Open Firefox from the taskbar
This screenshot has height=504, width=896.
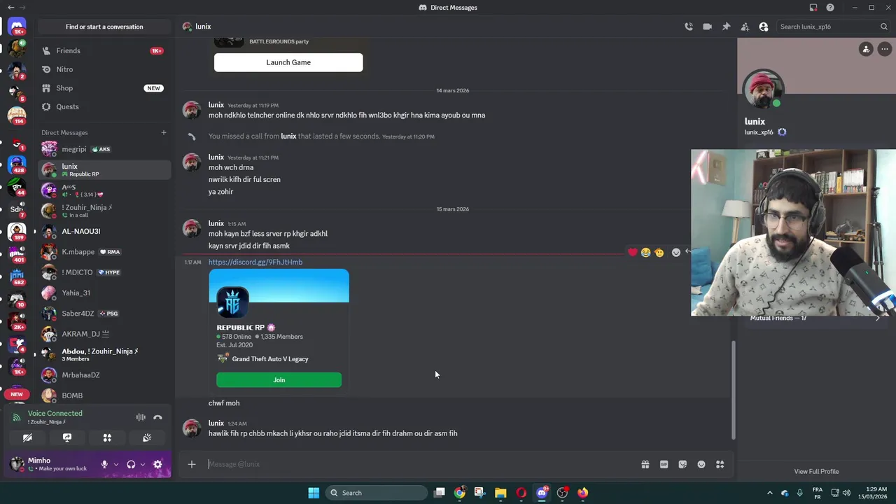pos(582,493)
